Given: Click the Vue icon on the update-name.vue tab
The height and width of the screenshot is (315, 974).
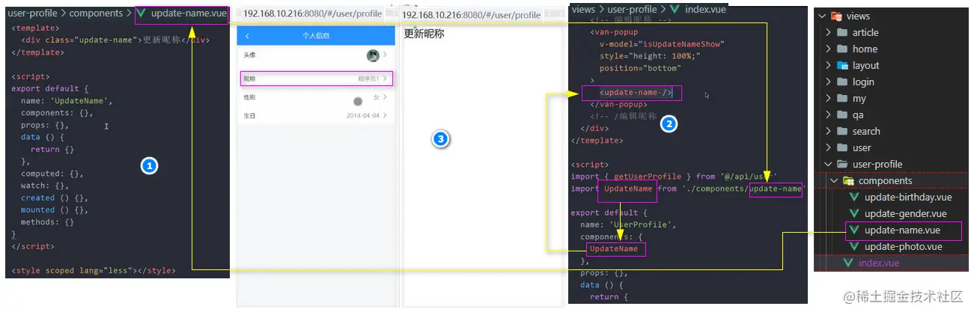Looking at the screenshot, I should [x=141, y=13].
